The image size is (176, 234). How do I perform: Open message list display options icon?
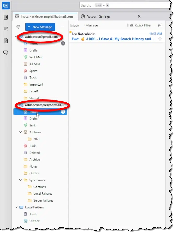160,25
